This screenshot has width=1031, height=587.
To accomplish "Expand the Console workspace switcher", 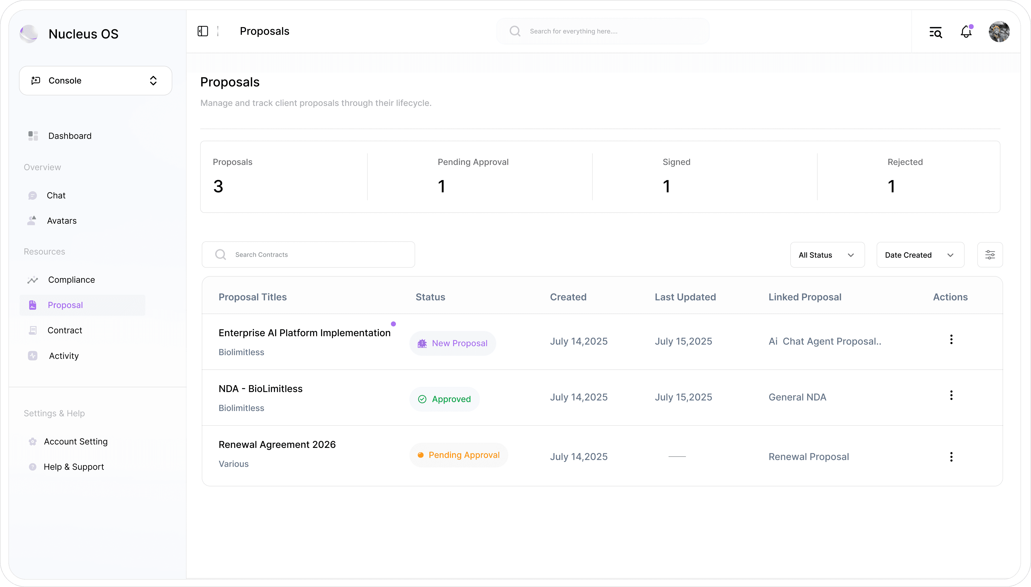I will click(96, 81).
